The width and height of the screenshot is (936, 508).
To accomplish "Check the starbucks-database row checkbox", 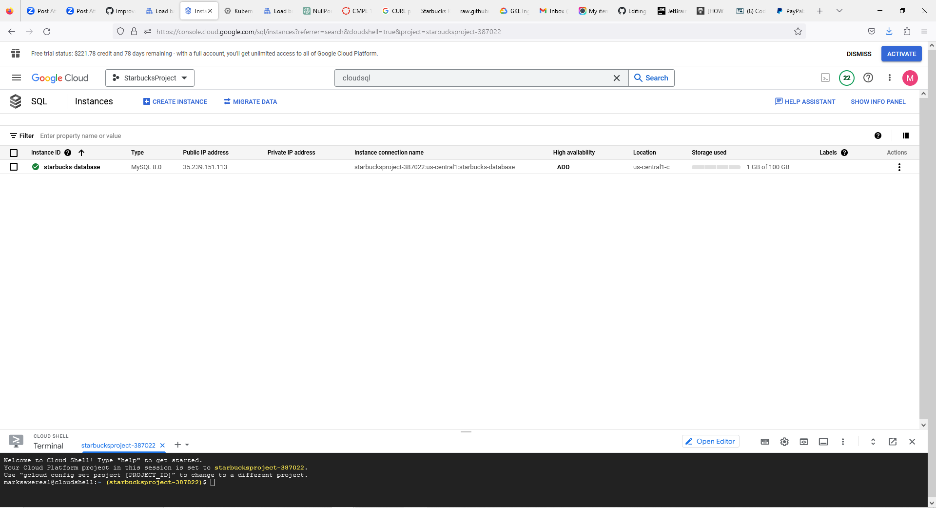I will pyautogui.click(x=14, y=167).
